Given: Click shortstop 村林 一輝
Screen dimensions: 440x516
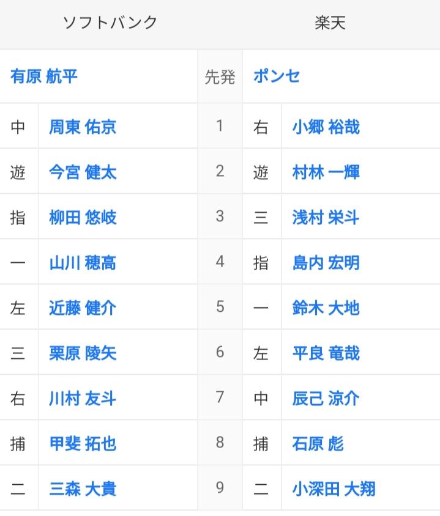Looking at the screenshot, I should pos(326,172).
